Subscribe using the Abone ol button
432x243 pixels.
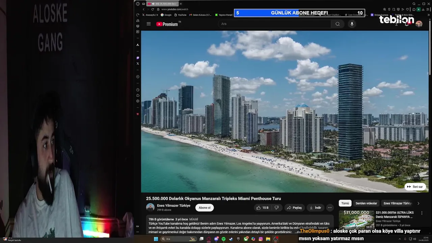coord(204,208)
